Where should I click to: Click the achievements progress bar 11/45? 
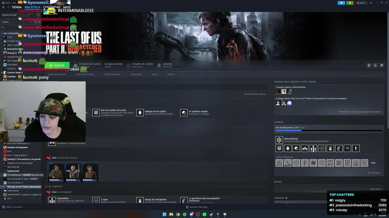(329, 130)
